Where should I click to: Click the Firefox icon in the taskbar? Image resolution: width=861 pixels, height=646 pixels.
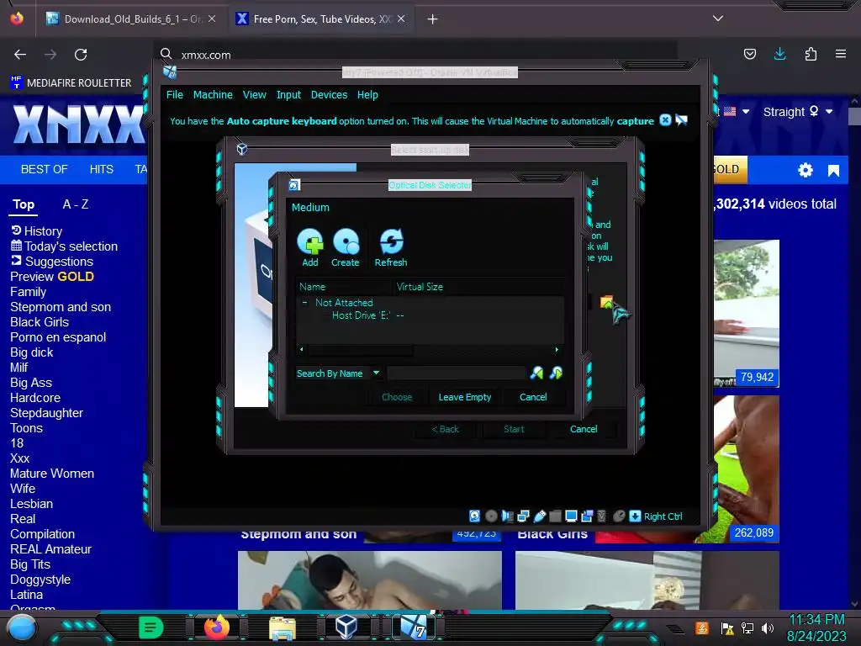click(x=217, y=627)
